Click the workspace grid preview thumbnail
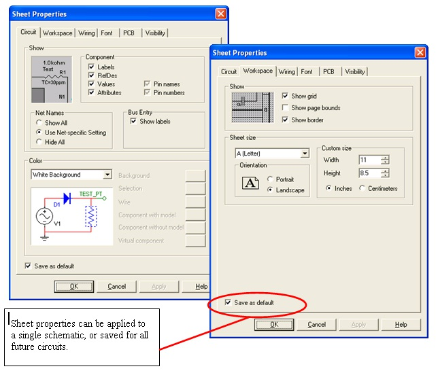 point(250,107)
